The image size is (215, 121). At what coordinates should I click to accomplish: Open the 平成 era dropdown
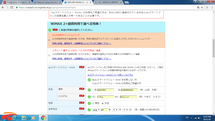(96, 110)
